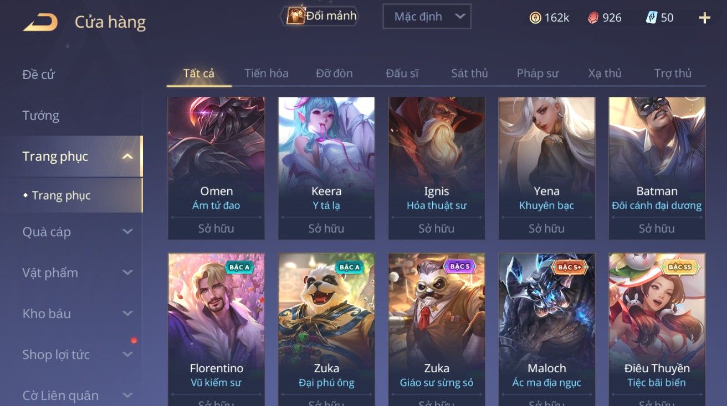Click the BẬC SS badge on Điêu Thuyền
This screenshot has width=727, height=406.
[x=680, y=267]
